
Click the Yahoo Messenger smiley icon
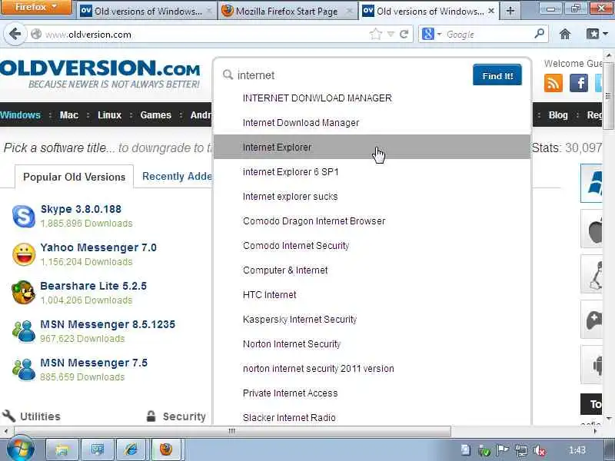pyautogui.click(x=24, y=254)
